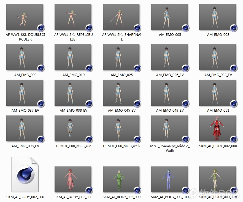Click the AM_EMO_026_EV file name label

[170, 75]
